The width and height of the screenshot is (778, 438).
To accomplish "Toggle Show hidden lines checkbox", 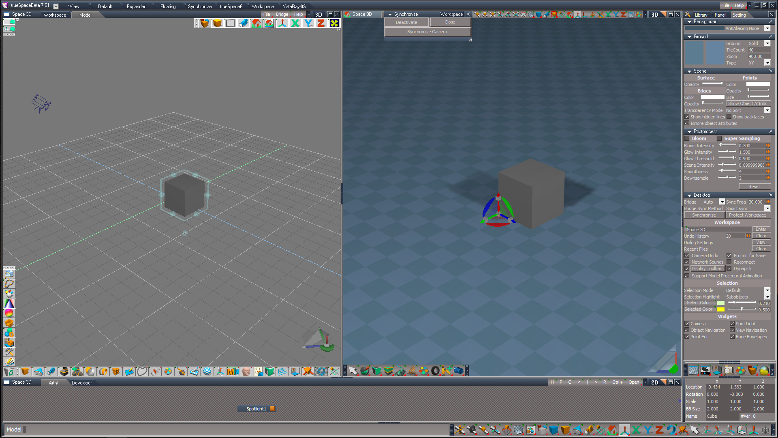I will tap(687, 117).
